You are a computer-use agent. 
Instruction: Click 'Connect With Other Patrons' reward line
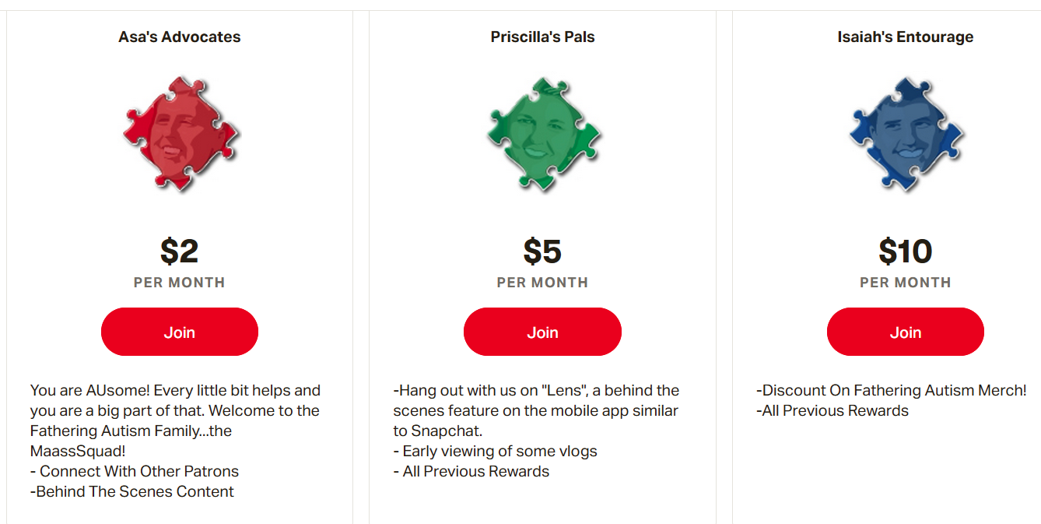135,471
